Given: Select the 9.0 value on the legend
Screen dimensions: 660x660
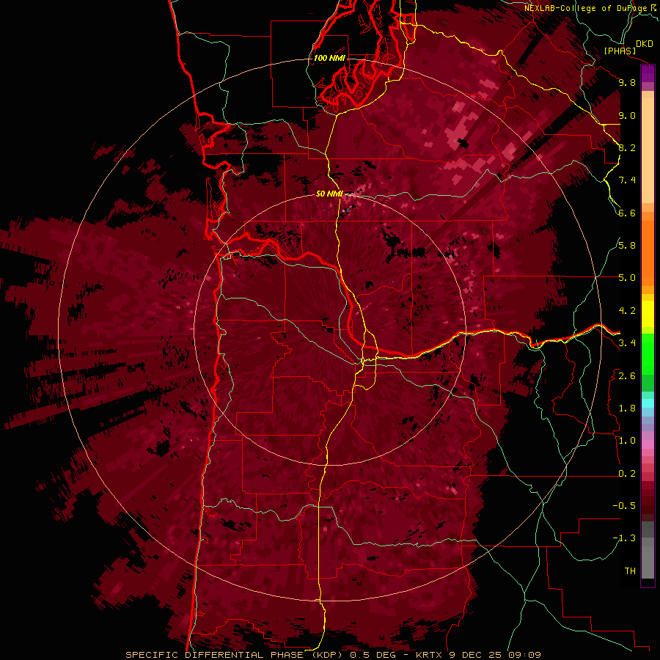Looking at the screenshot, I should coord(627,115).
